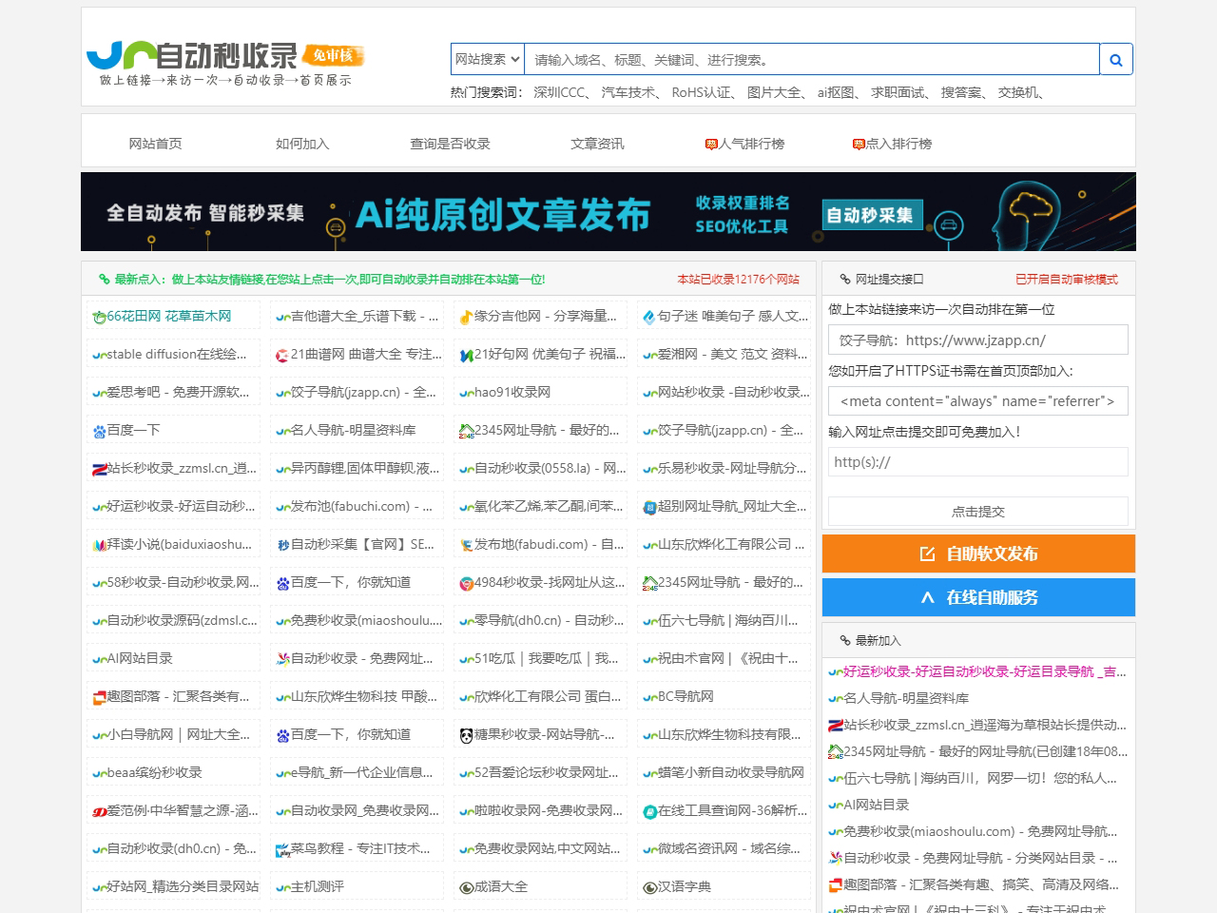Open the 网站搜索 search type dropdown
Viewport: 1217px width, 913px height.
click(x=487, y=59)
